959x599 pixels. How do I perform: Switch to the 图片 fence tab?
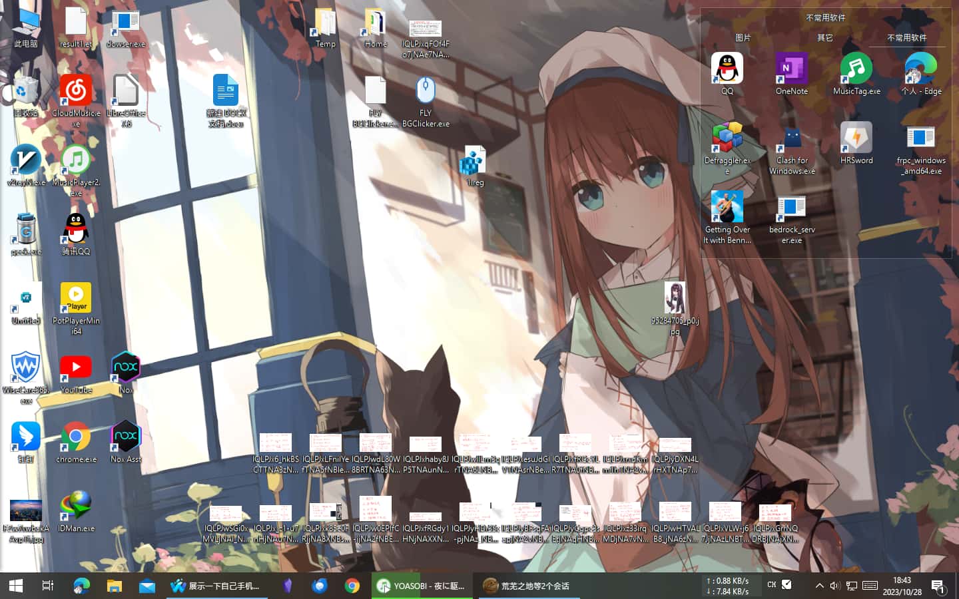pyautogui.click(x=743, y=38)
